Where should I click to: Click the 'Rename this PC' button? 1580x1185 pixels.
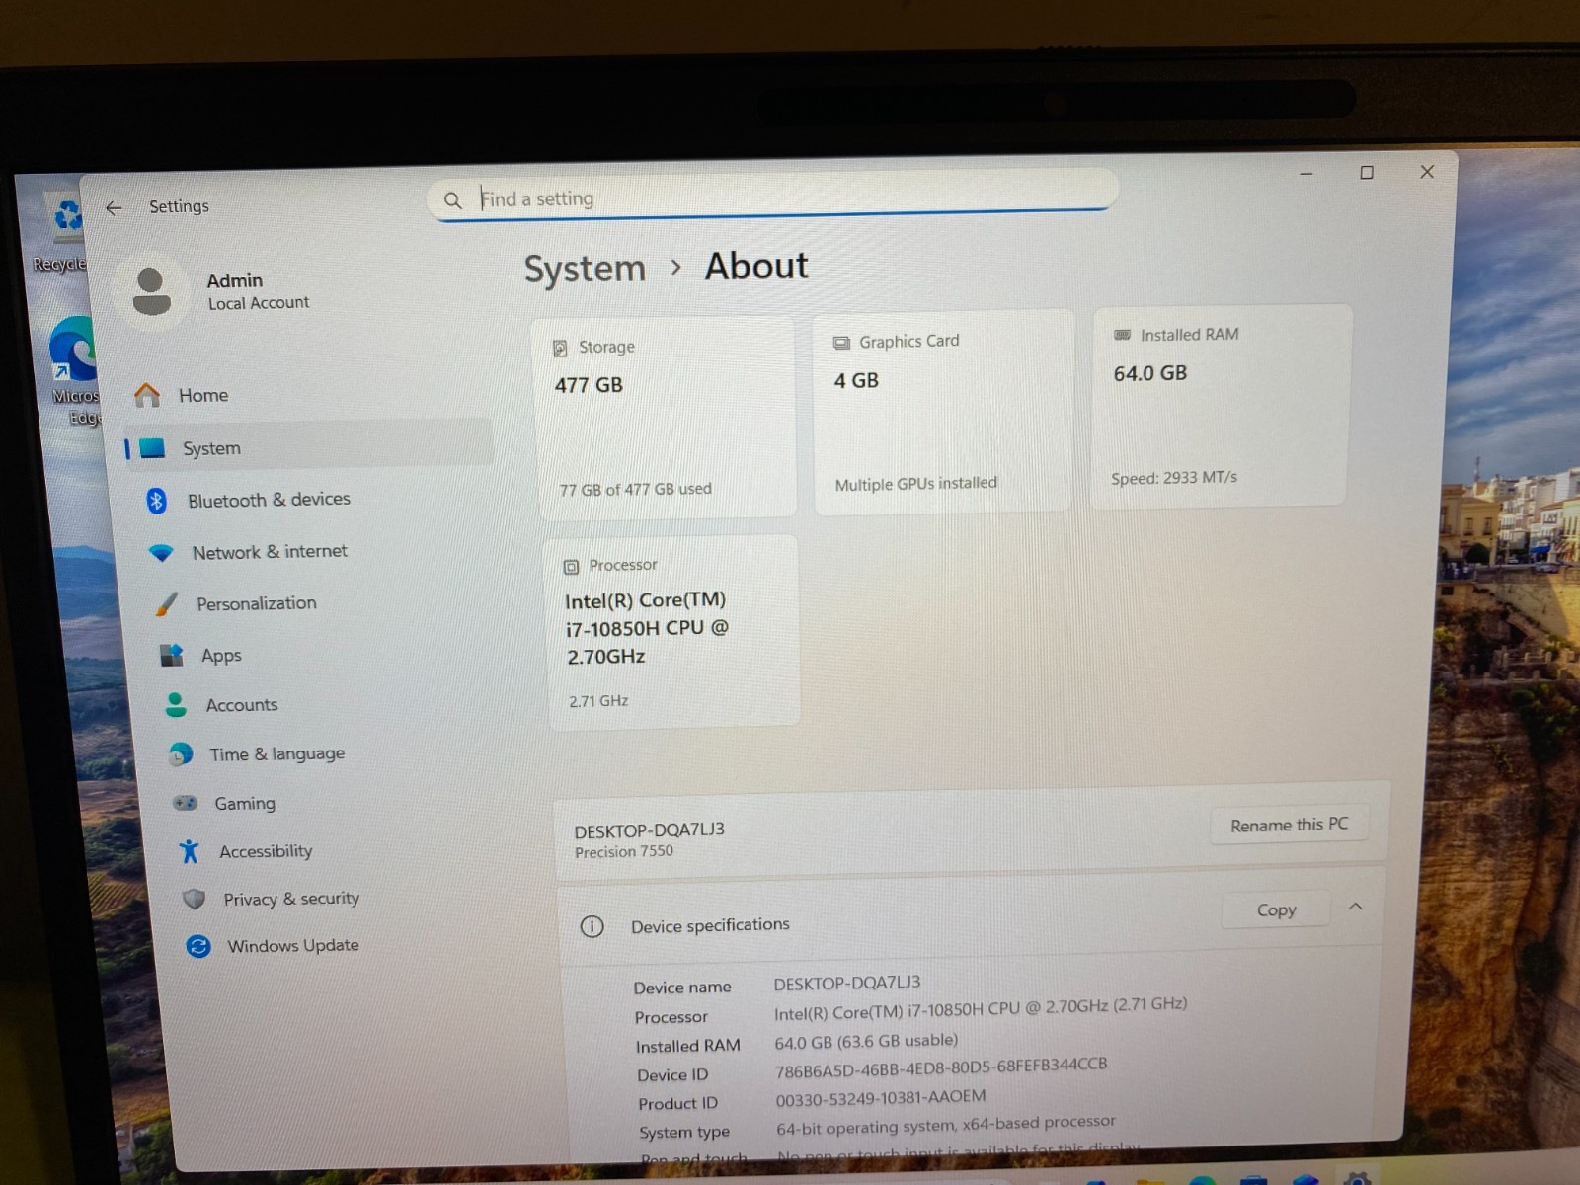click(1290, 824)
